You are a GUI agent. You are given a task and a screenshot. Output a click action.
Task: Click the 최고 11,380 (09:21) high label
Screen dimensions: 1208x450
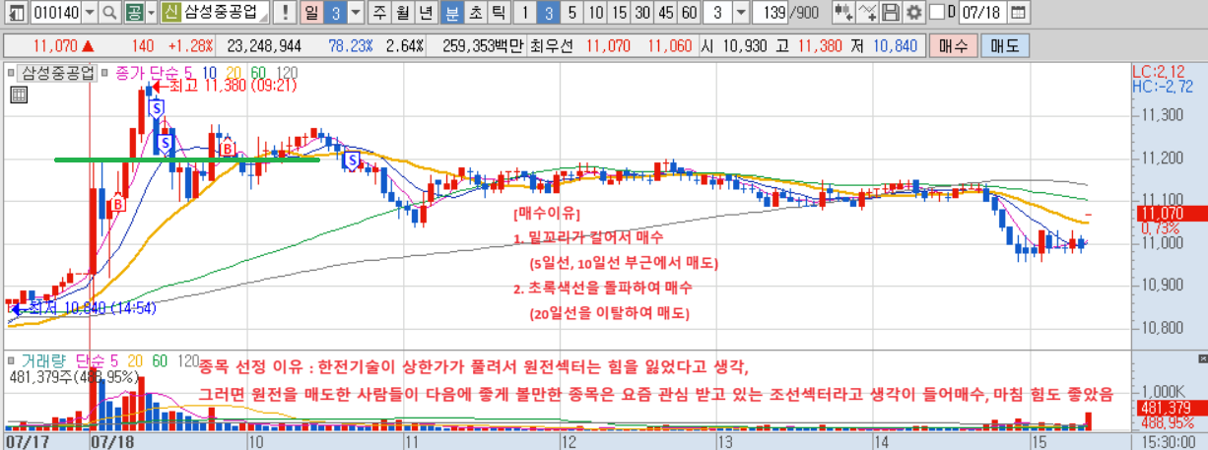[233, 87]
